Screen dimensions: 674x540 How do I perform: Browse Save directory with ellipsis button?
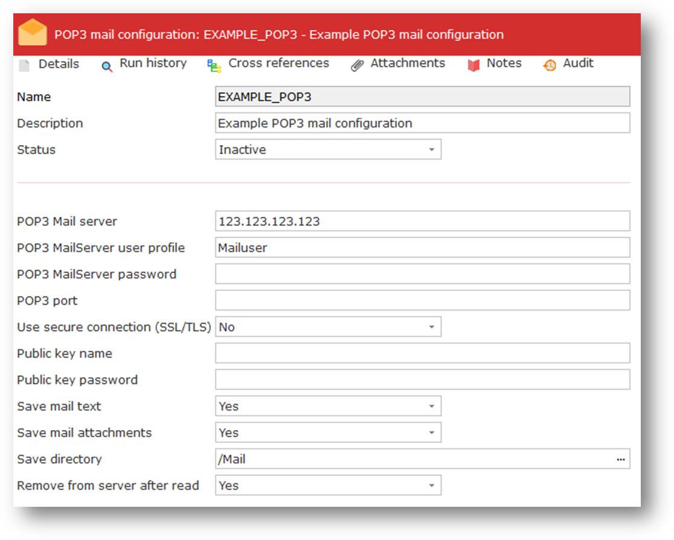click(621, 460)
